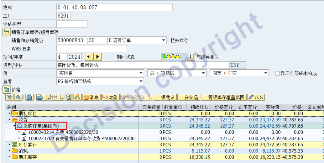Image resolution: width=324 pixels, height=163 pixels.
Task: Click the printer icon in toolbar
Action: (x=39, y=97)
